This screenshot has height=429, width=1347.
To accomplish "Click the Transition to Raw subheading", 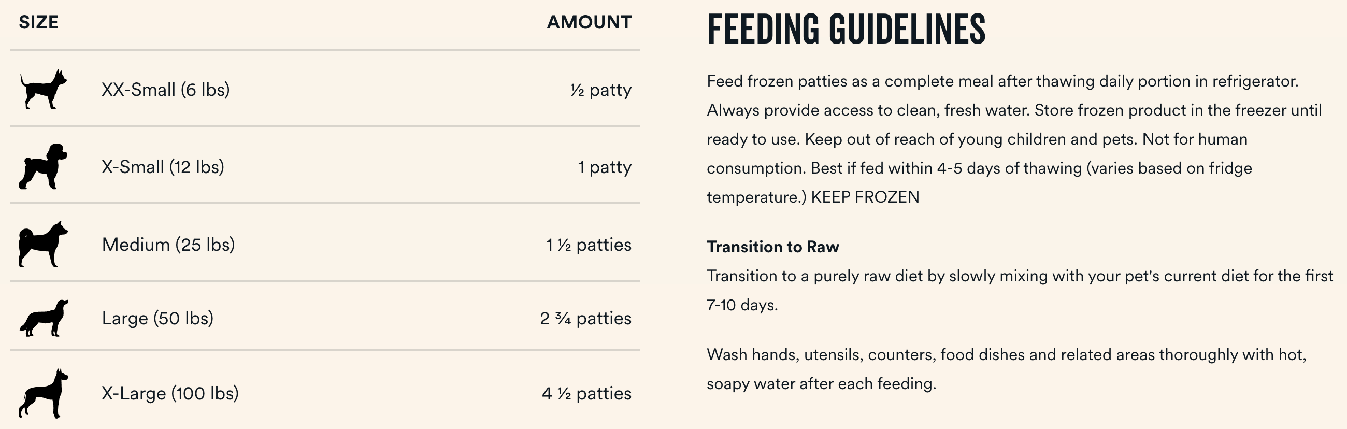I will pos(773,247).
